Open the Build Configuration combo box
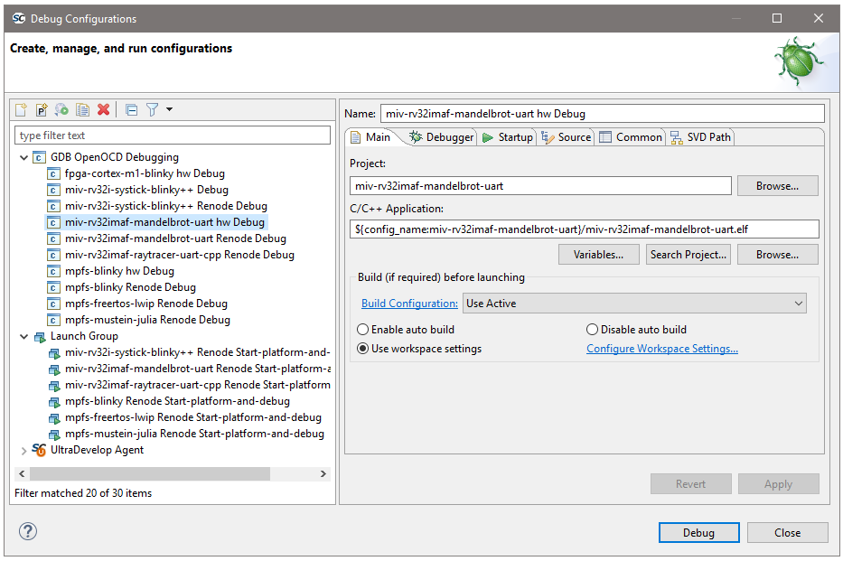 click(x=634, y=304)
